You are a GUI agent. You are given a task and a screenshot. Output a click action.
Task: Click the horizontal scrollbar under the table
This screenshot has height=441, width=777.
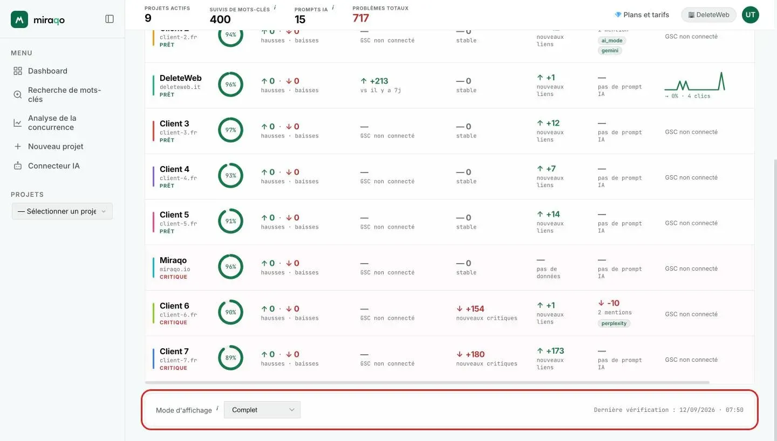coord(427,382)
